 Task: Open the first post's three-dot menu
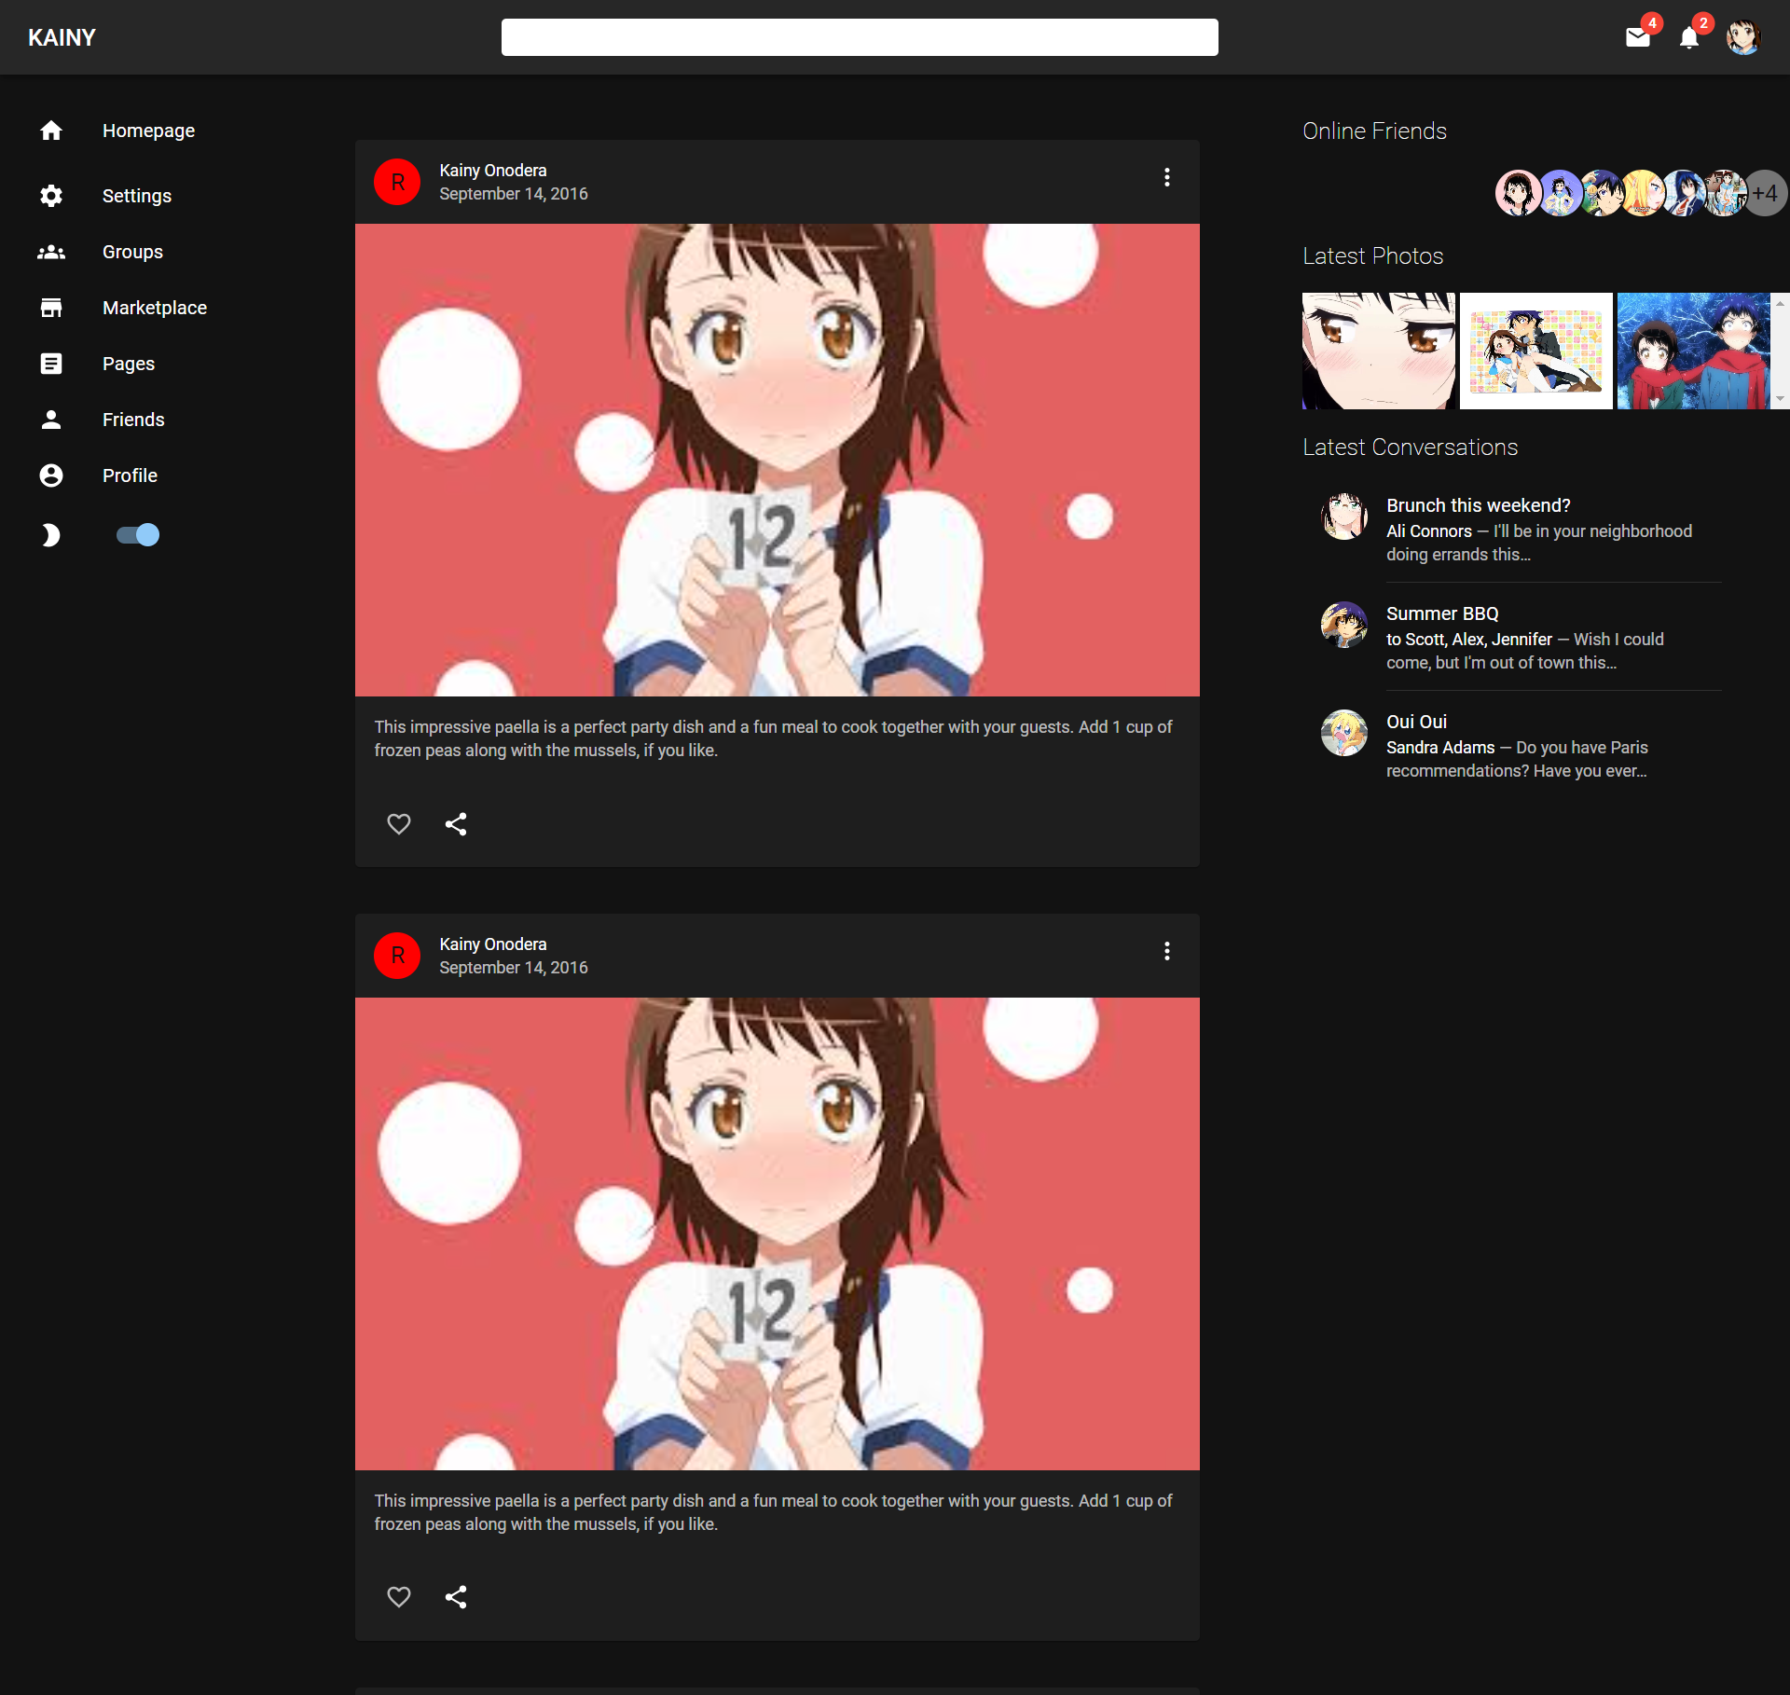pos(1166,177)
